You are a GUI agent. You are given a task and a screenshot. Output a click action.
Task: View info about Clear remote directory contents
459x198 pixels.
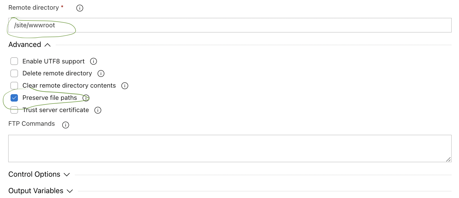click(x=125, y=86)
